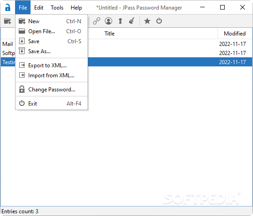
Task: Click the download-arrow icon beside Save
Action: point(22,41)
